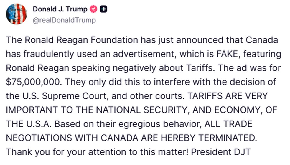Screen dimensions: 290x165
Task: Click the flag-painted profile avatar
Action: [x=17, y=14]
